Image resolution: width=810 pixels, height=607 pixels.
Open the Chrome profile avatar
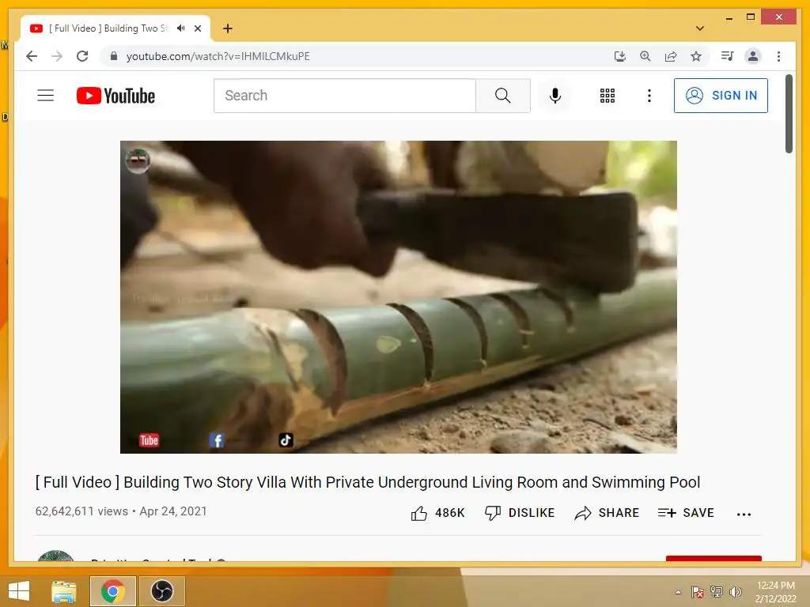pyautogui.click(x=753, y=56)
